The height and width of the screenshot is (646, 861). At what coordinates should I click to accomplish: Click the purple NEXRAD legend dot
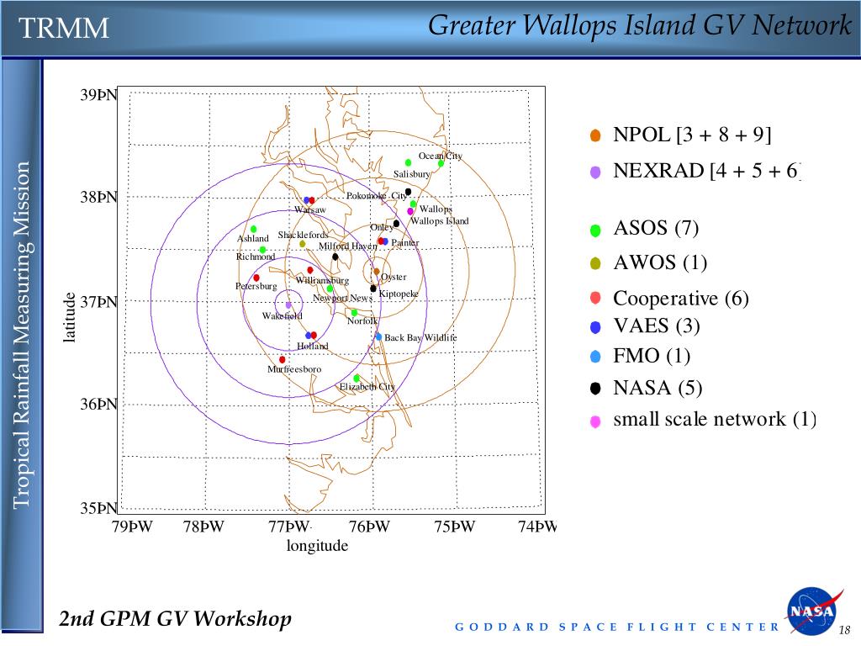coord(595,172)
